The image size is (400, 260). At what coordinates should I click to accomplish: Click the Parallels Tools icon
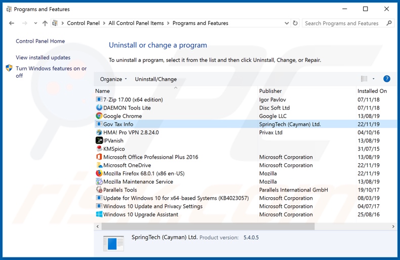tap(99, 190)
